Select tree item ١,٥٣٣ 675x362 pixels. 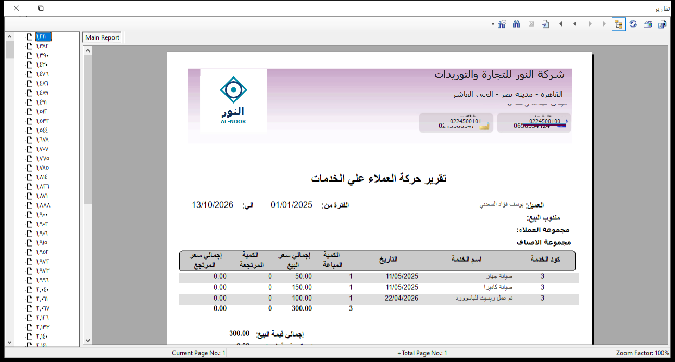tap(42, 121)
